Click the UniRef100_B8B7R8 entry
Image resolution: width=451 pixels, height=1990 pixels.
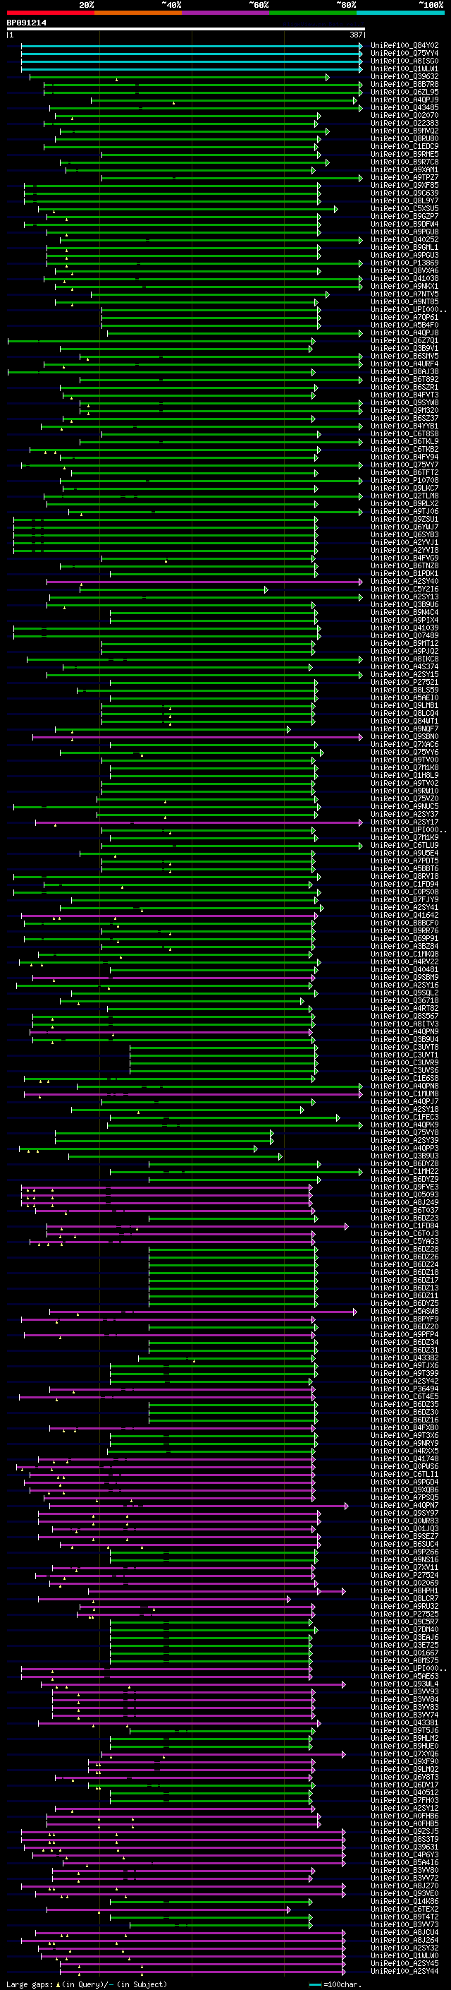(404, 84)
